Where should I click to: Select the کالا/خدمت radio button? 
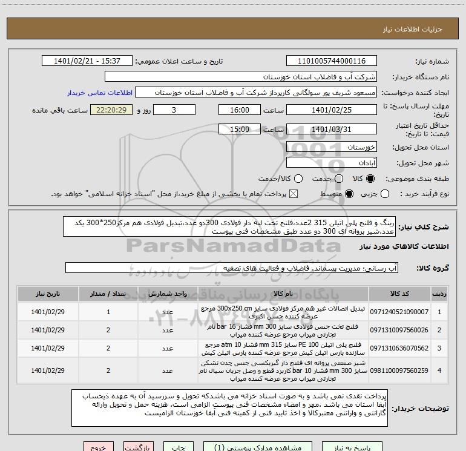[x=298, y=179]
